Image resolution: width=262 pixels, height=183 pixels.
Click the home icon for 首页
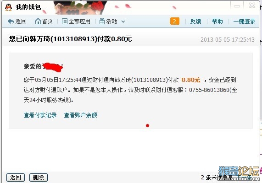point(38,22)
